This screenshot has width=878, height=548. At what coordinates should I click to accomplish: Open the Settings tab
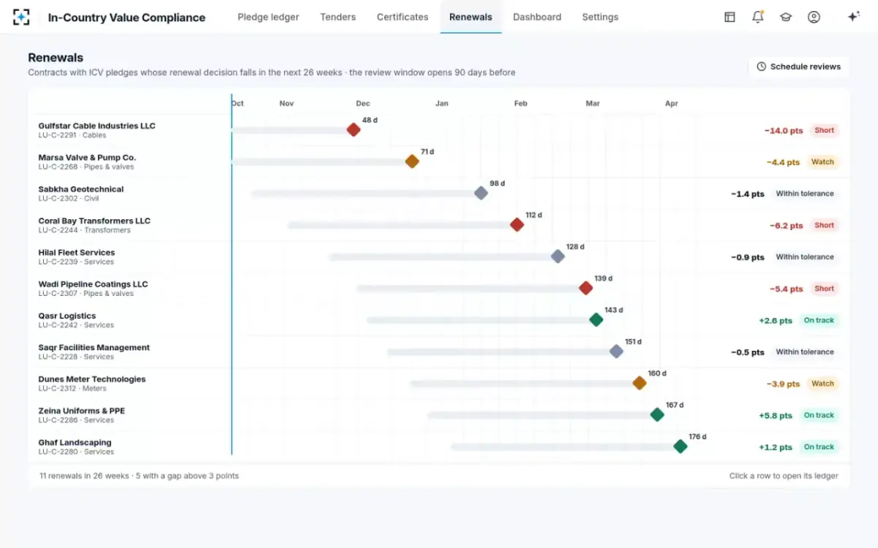coord(600,17)
